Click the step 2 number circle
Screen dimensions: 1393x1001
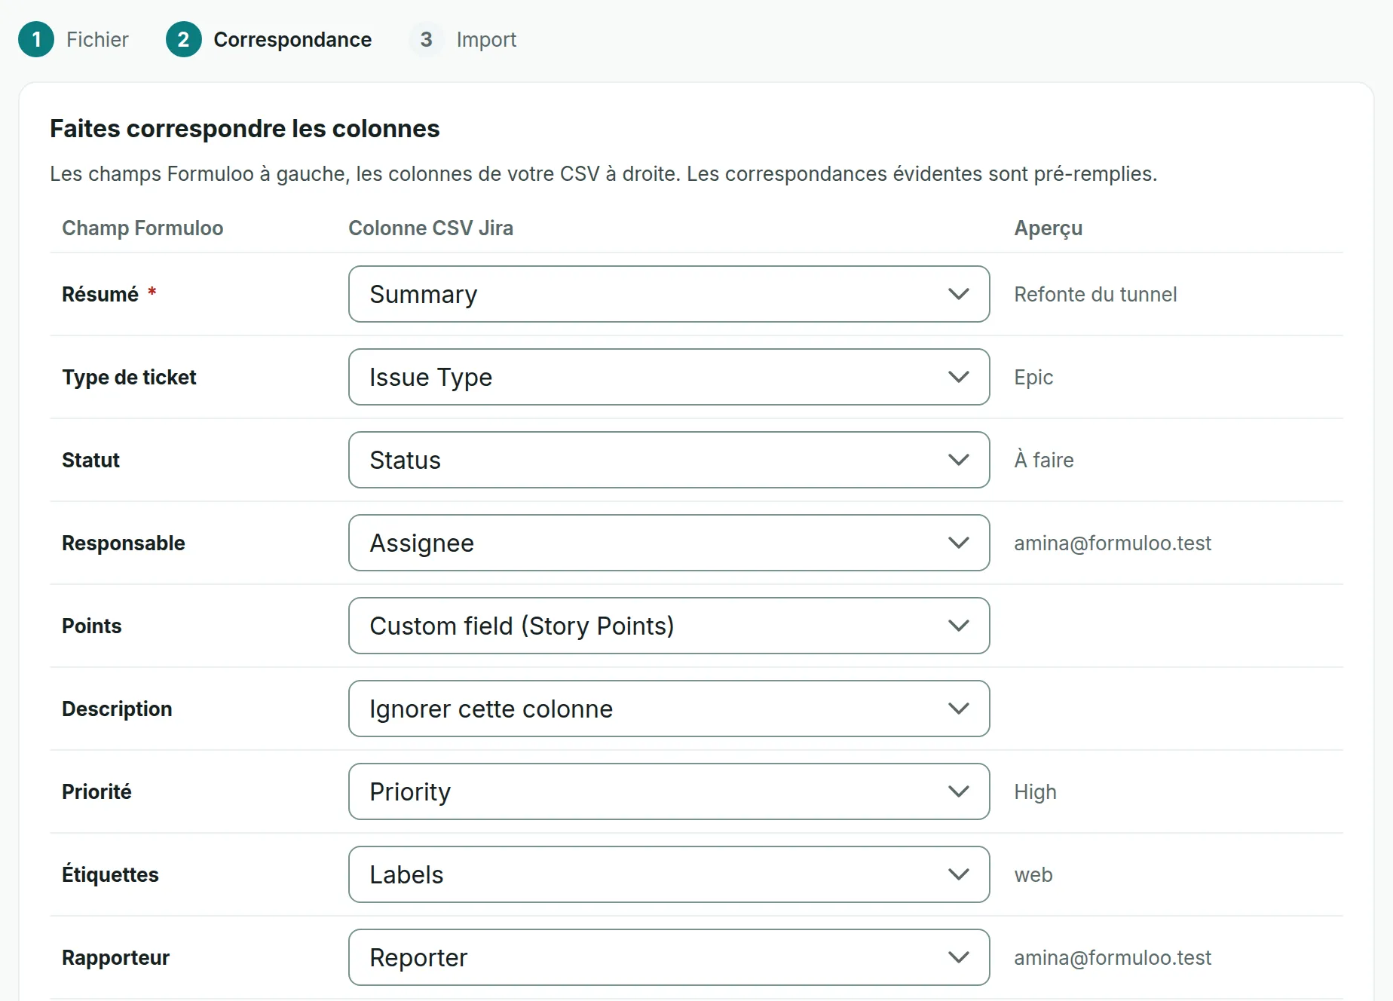[183, 39]
